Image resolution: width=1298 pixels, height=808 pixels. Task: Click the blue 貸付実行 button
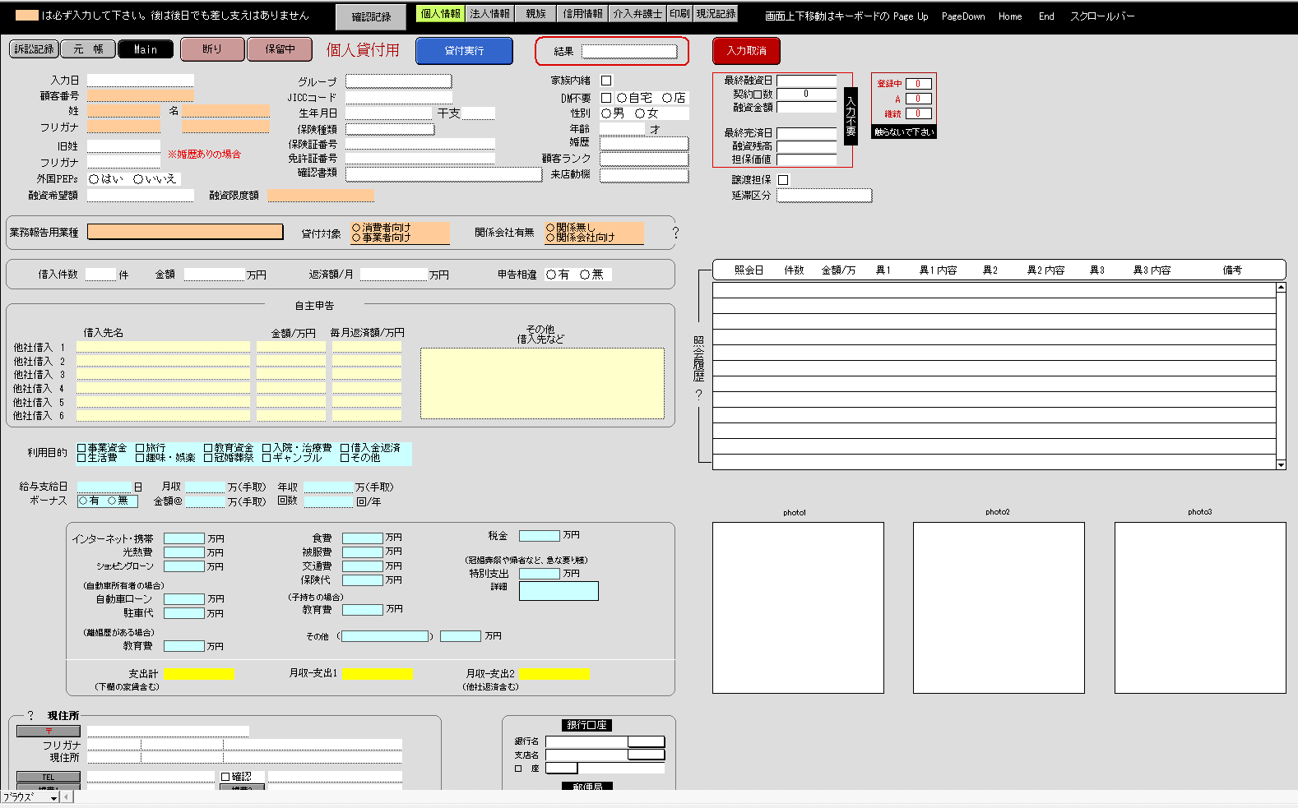pyautogui.click(x=464, y=51)
